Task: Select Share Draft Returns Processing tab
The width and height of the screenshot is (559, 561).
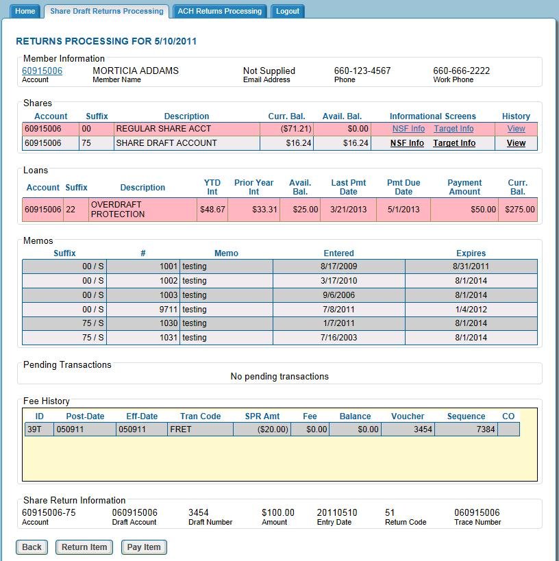Action: [107, 11]
